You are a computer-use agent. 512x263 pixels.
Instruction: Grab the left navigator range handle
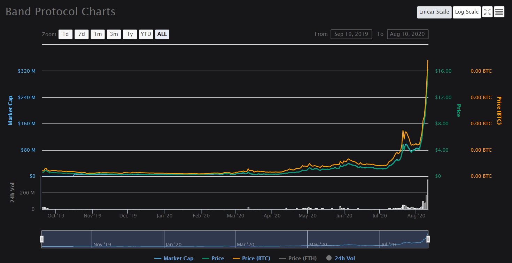tap(42, 239)
